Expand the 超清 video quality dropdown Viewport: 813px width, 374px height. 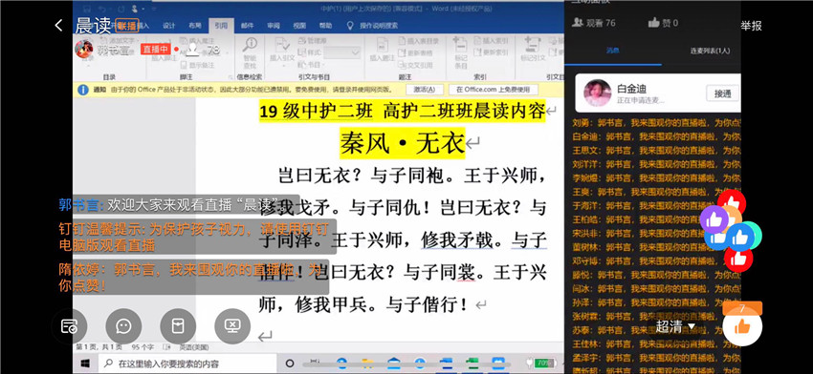click(x=675, y=326)
